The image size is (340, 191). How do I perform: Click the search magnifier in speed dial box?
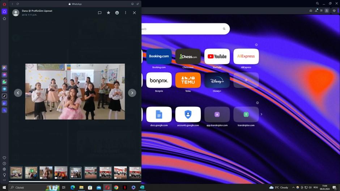coord(224,29)
